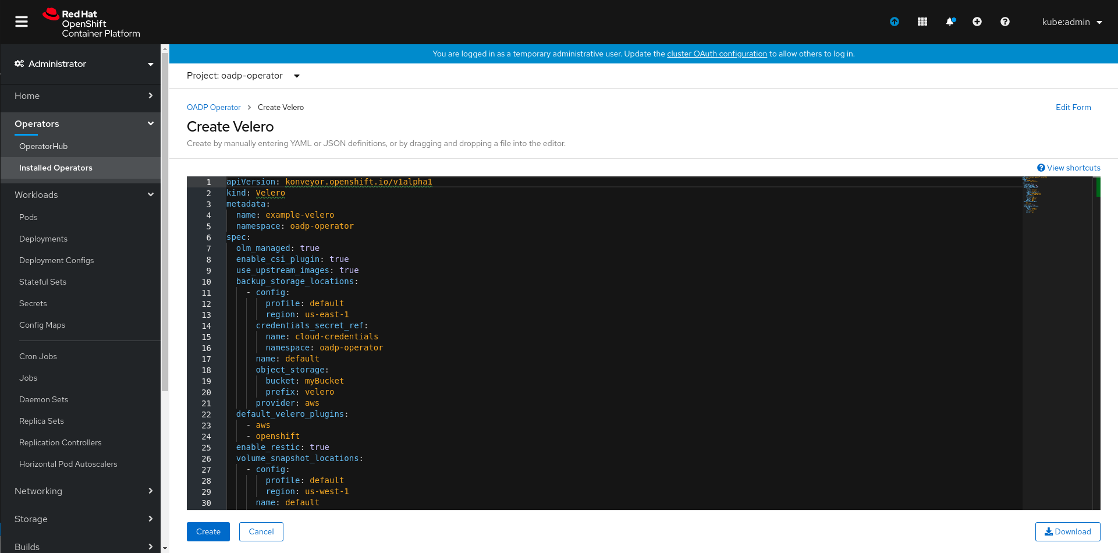Click line number 14 in the gutter
Image resolution: width=1118 pixels, height=553 pixels.
pos(206,326)
